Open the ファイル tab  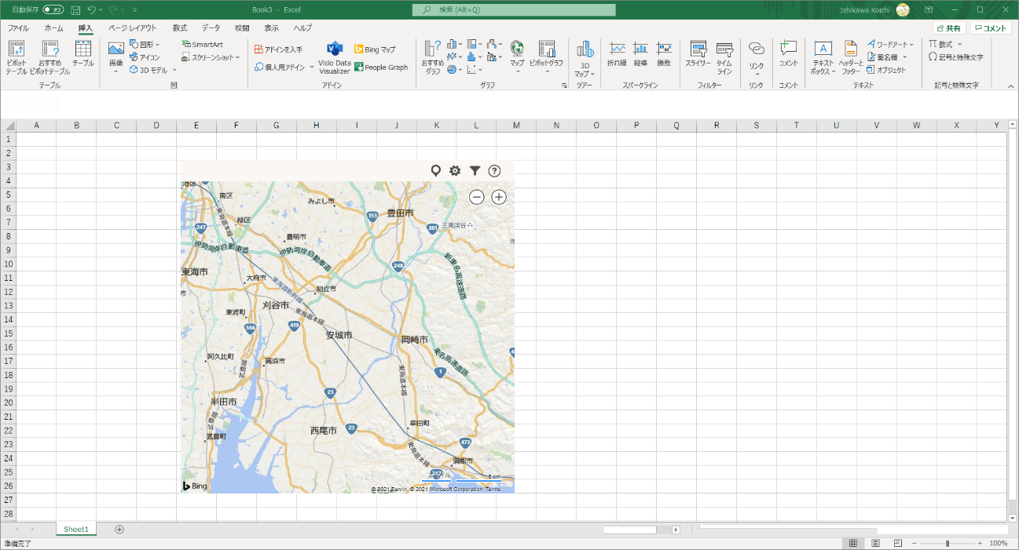(18, 27)
